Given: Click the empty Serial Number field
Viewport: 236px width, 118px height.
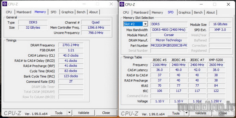Looking at the screenshot, I should click(x=169, y=50).
